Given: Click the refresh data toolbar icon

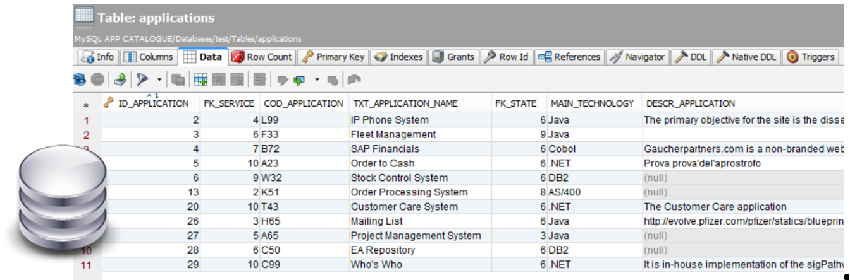Looking at the screenshot, I should click(x=80, y=80).
